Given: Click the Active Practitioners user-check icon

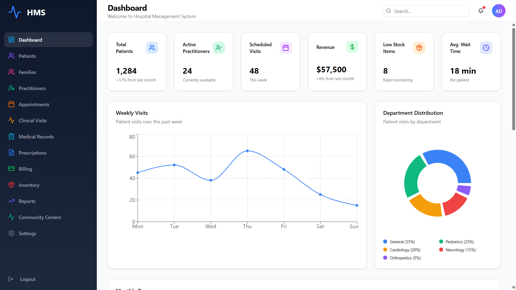Looking at the screenshot, I should click(219, 48).
